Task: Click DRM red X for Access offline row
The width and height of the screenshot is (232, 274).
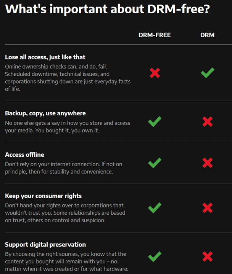Action: 207,163
